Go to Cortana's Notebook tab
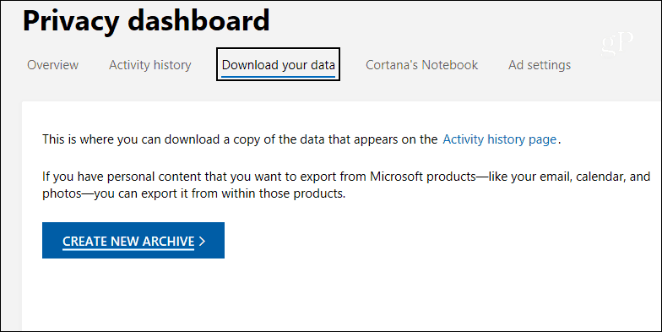Screen dimensions: 662x332 (x=422, y=65)
